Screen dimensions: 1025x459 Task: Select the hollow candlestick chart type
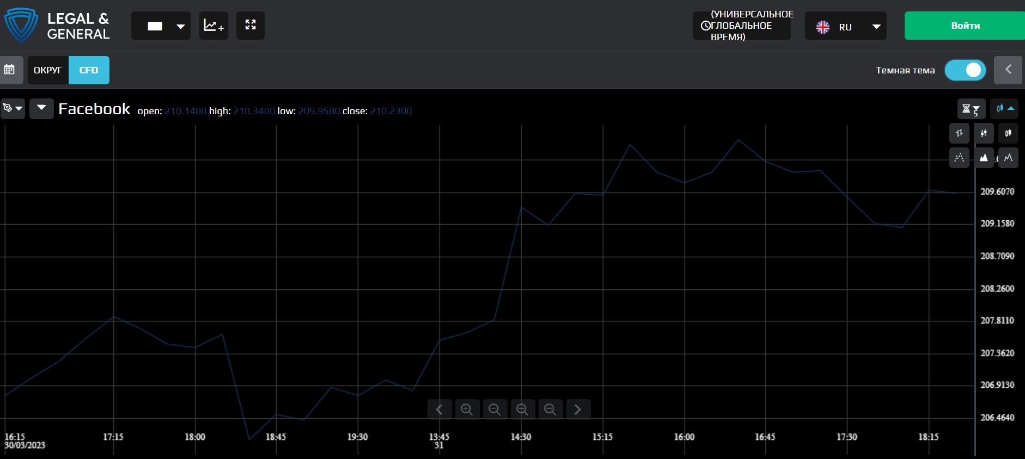(x=1008, y=133)
